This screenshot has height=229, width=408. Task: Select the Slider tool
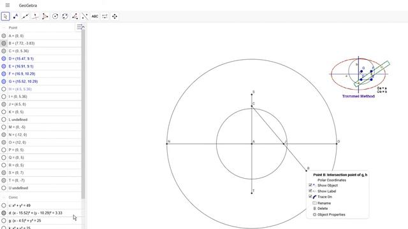point(105,17)
